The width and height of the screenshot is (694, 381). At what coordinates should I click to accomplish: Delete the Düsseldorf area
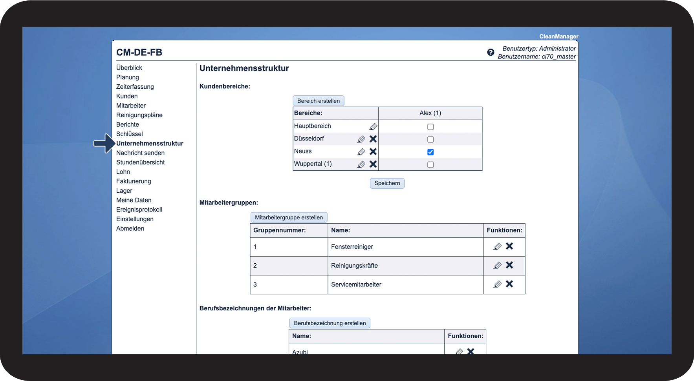373,139
